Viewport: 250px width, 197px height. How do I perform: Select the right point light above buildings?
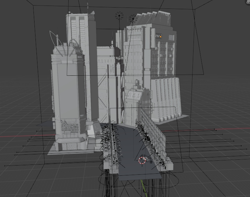(x=133, y=19)
